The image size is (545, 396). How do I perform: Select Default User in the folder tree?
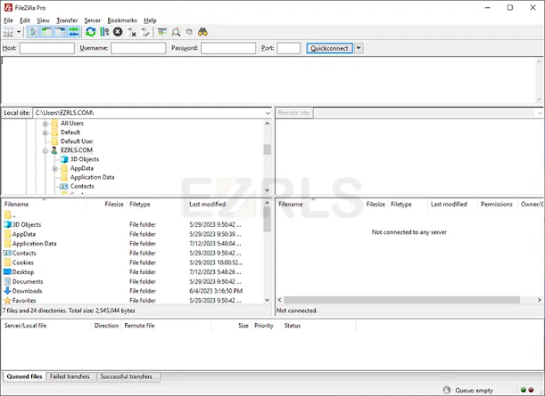77,141
